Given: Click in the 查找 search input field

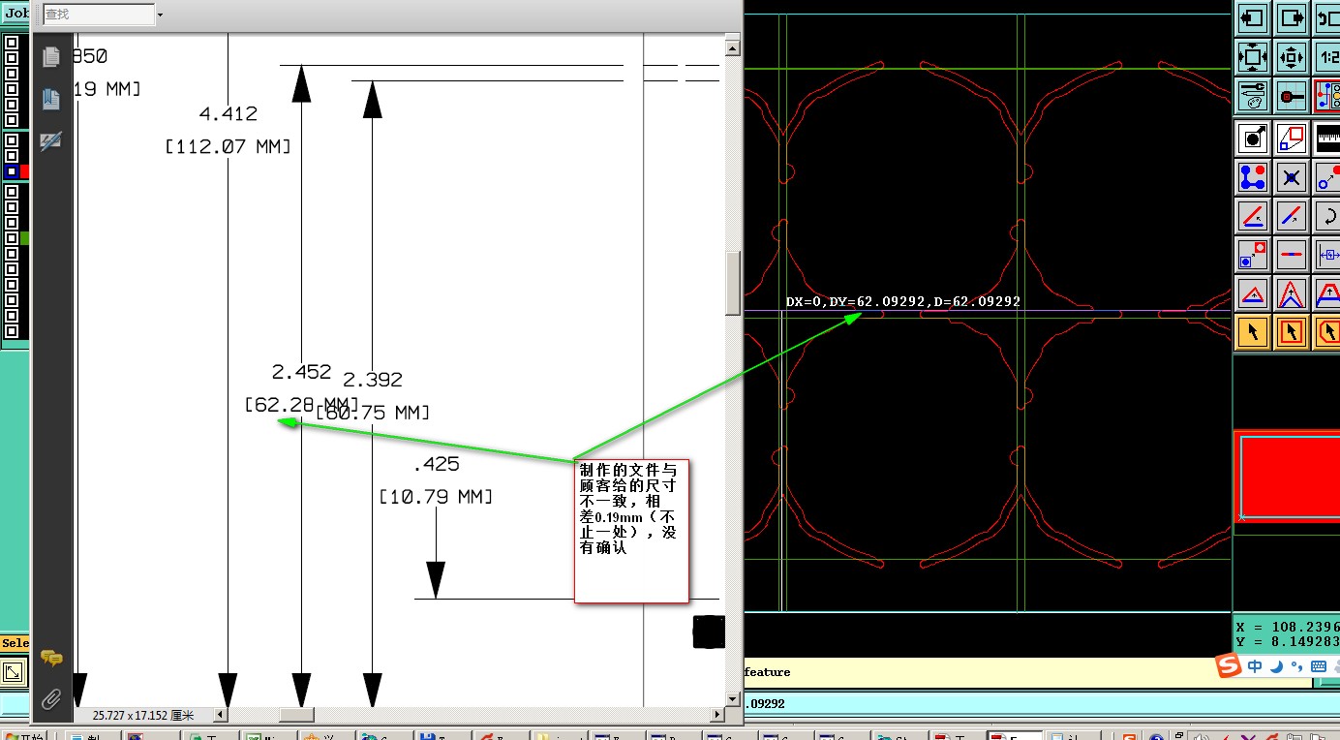Looking at the screenshot, I should (x=97, y=15).
